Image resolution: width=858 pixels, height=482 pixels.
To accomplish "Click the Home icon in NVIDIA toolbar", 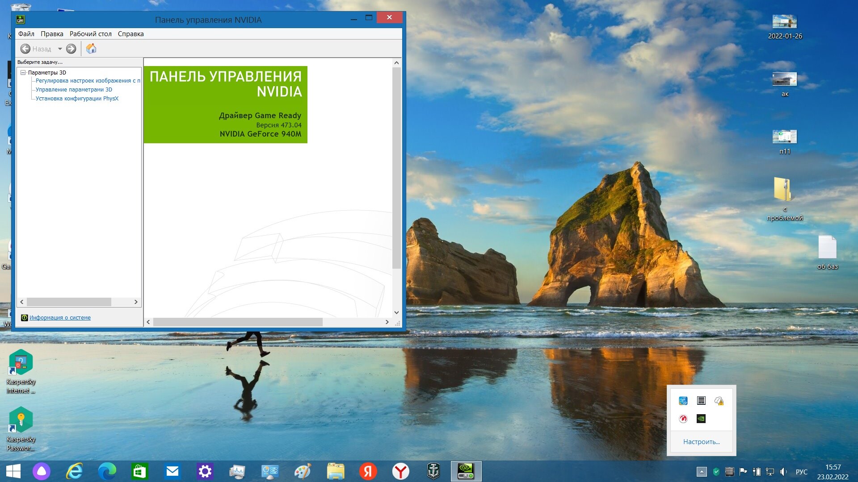I will (x=91, y=49).
